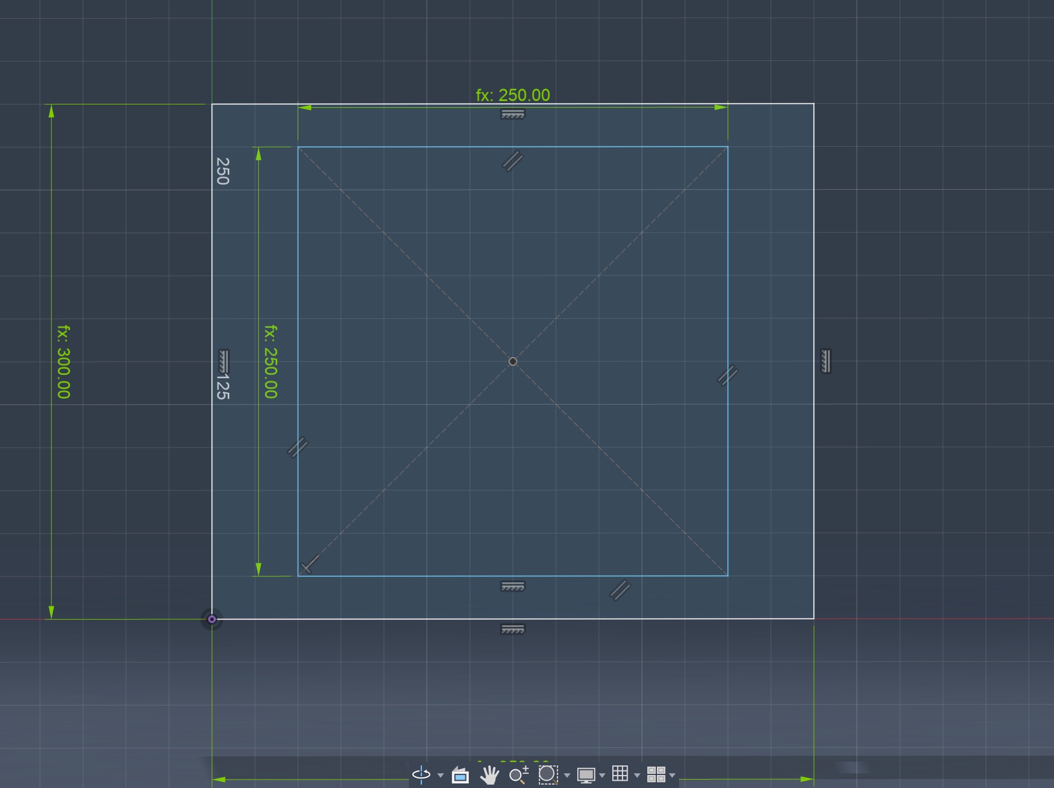Select horizontal constraint glyph on inner bottom edge
Image resolution: width=1054 pixels, height=788 pixels.
pyautogui.click(x=513, y=586)
